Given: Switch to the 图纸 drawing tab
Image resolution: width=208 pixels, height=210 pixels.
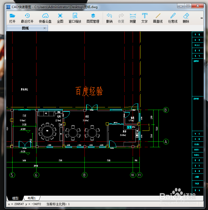Looking at the screenshot, I should [27, 28].
